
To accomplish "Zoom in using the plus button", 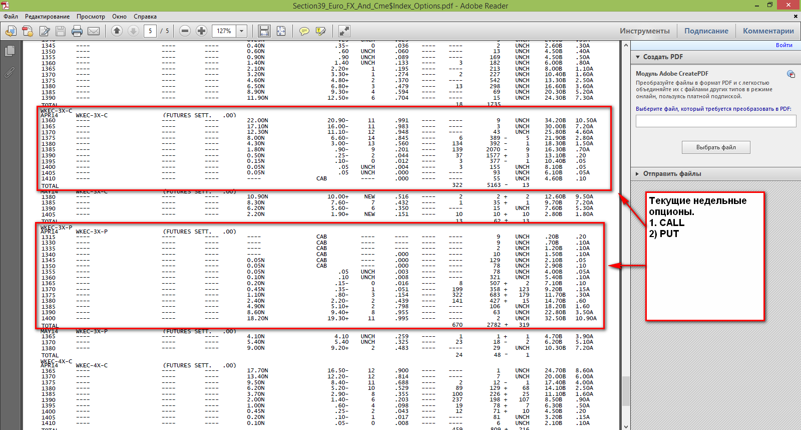I will (x=201, y=31).
